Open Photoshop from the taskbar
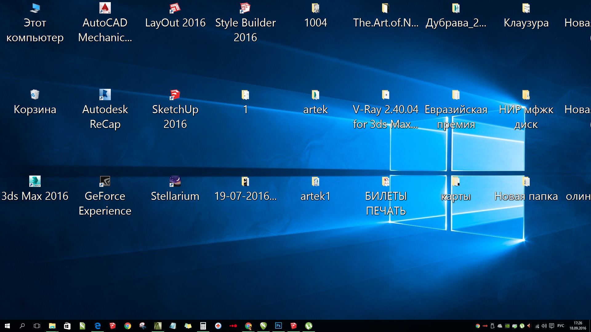Viewport: 591px width, 332px height. [x=278, y=326]
